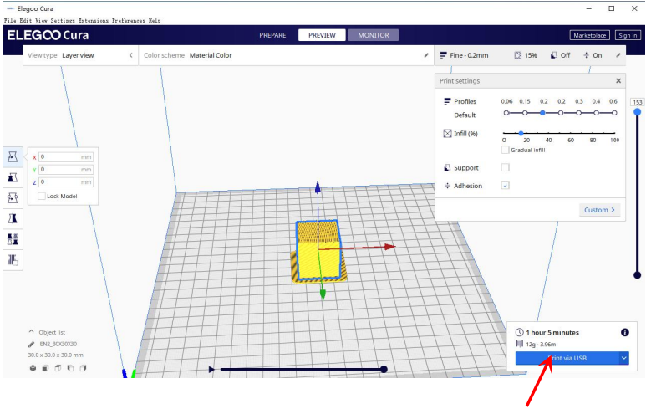The width and height of the screenshot is (646, 409).
Task: Enable the Support checkbox
Action: tap(505, 167)
